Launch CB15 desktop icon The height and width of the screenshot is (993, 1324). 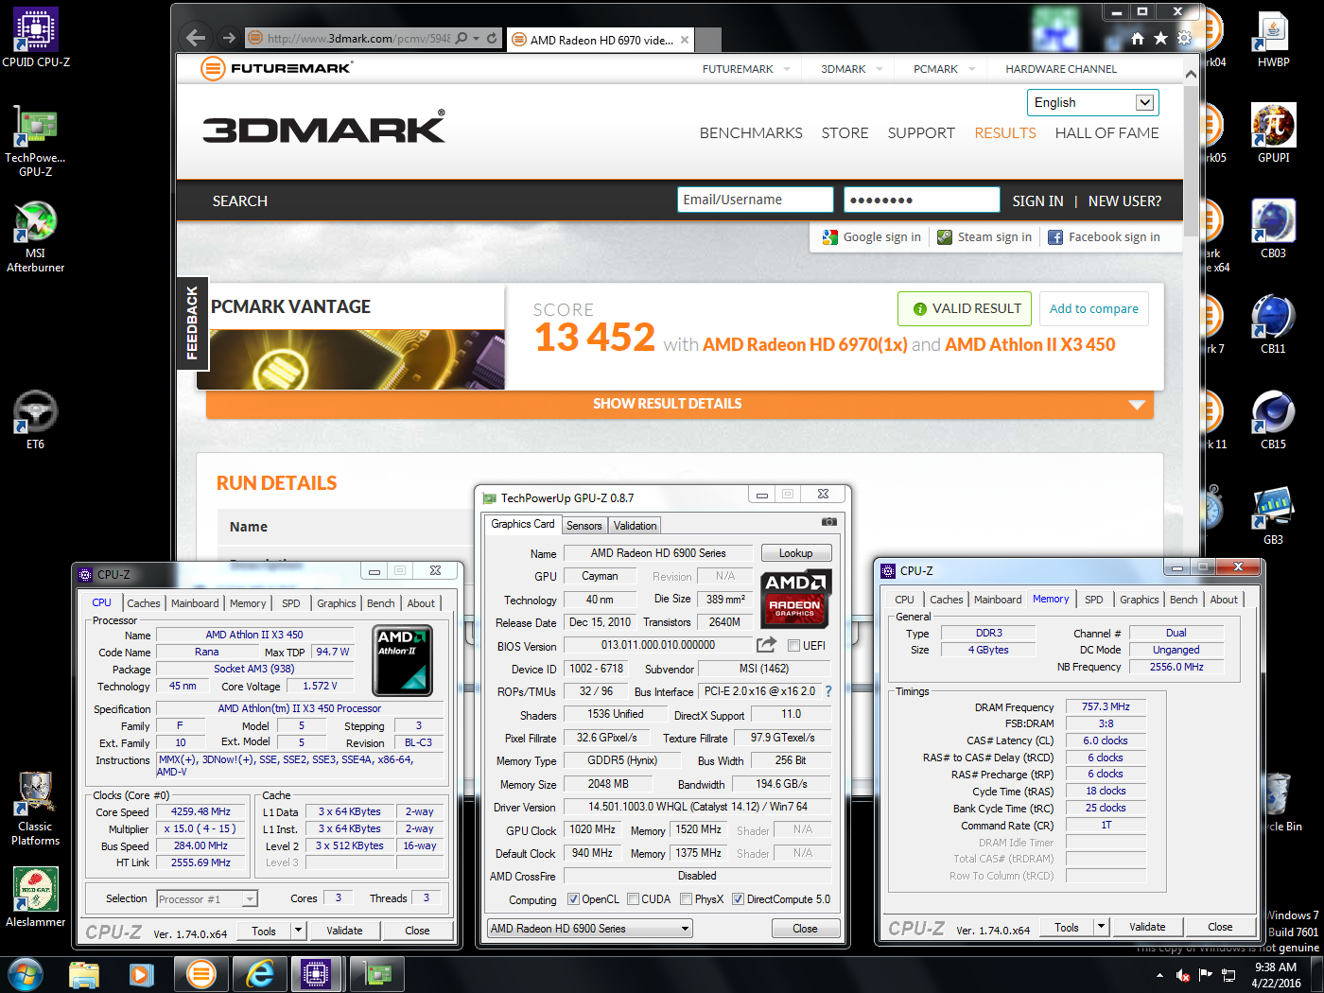tap(1273, 420)
